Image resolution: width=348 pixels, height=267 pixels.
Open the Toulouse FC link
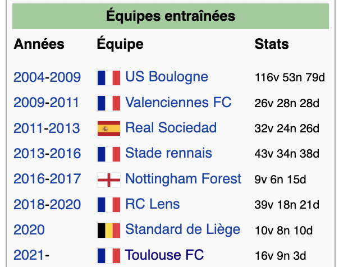click(164, 255)
